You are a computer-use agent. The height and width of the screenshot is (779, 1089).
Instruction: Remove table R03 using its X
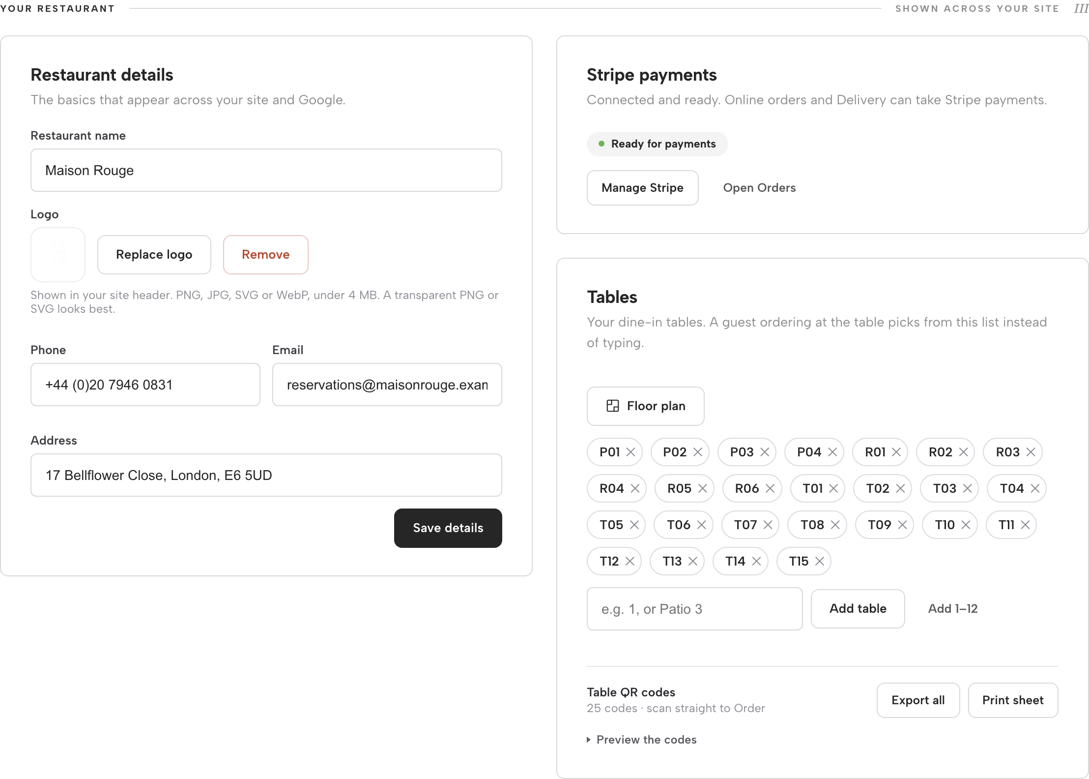(1031, 452)
